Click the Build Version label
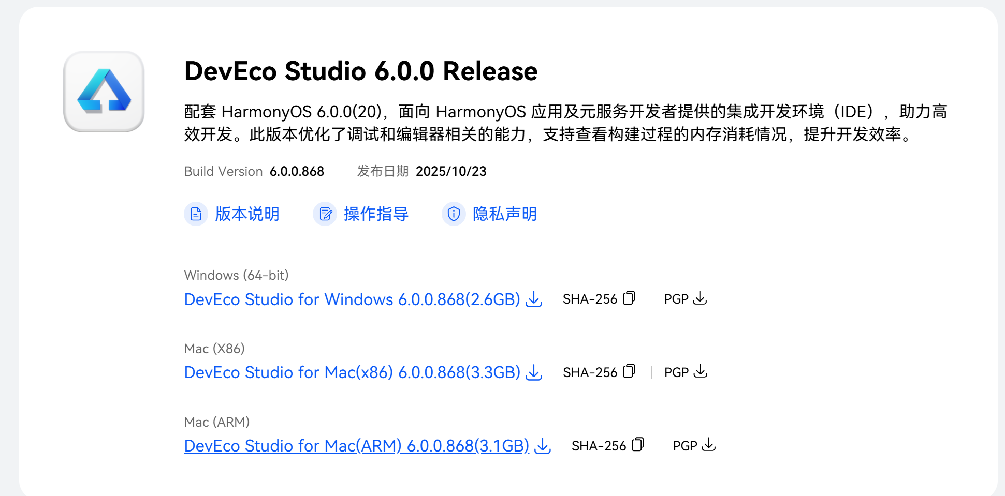This screenshot has width=1005, height=496. pyautogui.click(x=223, y=171)
